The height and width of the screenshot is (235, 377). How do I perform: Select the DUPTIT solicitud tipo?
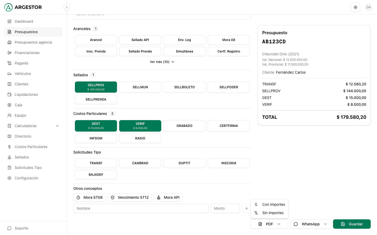184,163
